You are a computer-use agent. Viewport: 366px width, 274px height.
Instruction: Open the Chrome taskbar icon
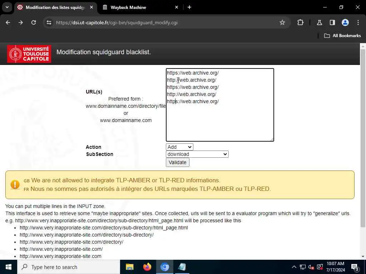[x=164, y=267]
